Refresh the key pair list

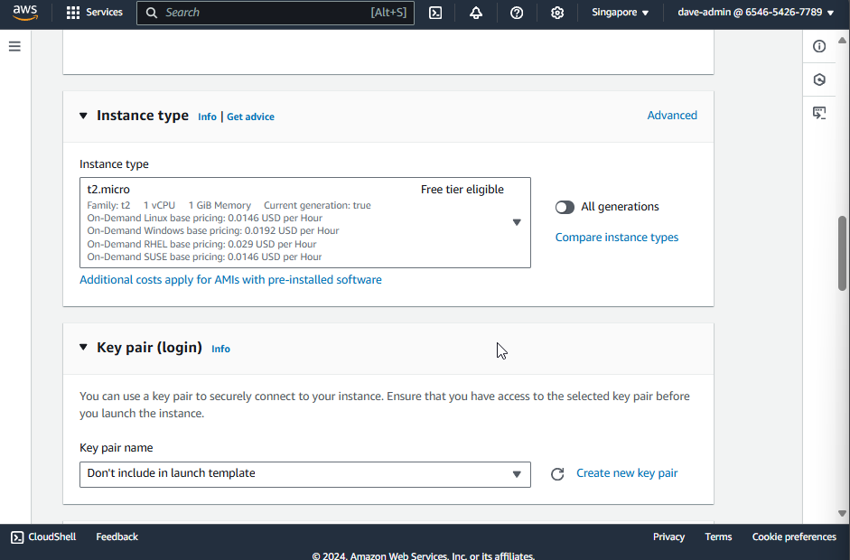[x=557, y=474]
